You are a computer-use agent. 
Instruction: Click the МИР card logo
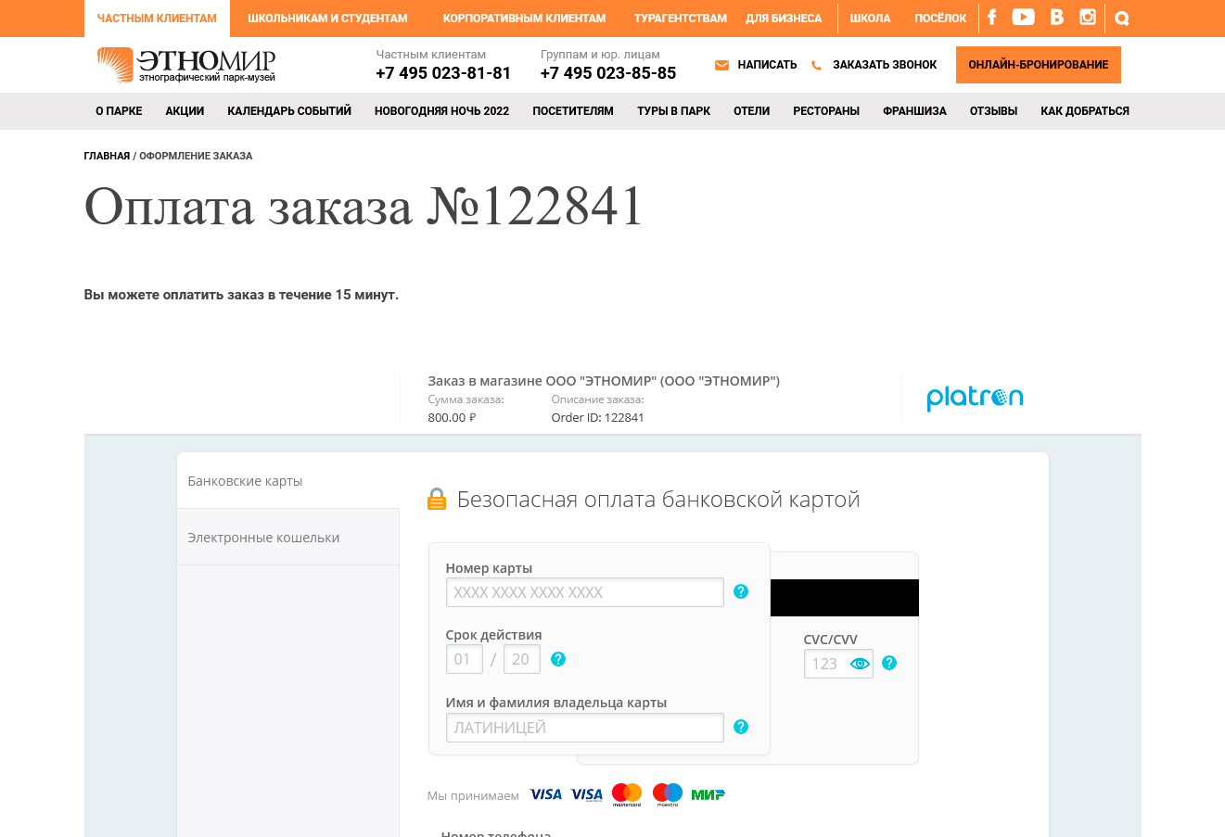708,794
